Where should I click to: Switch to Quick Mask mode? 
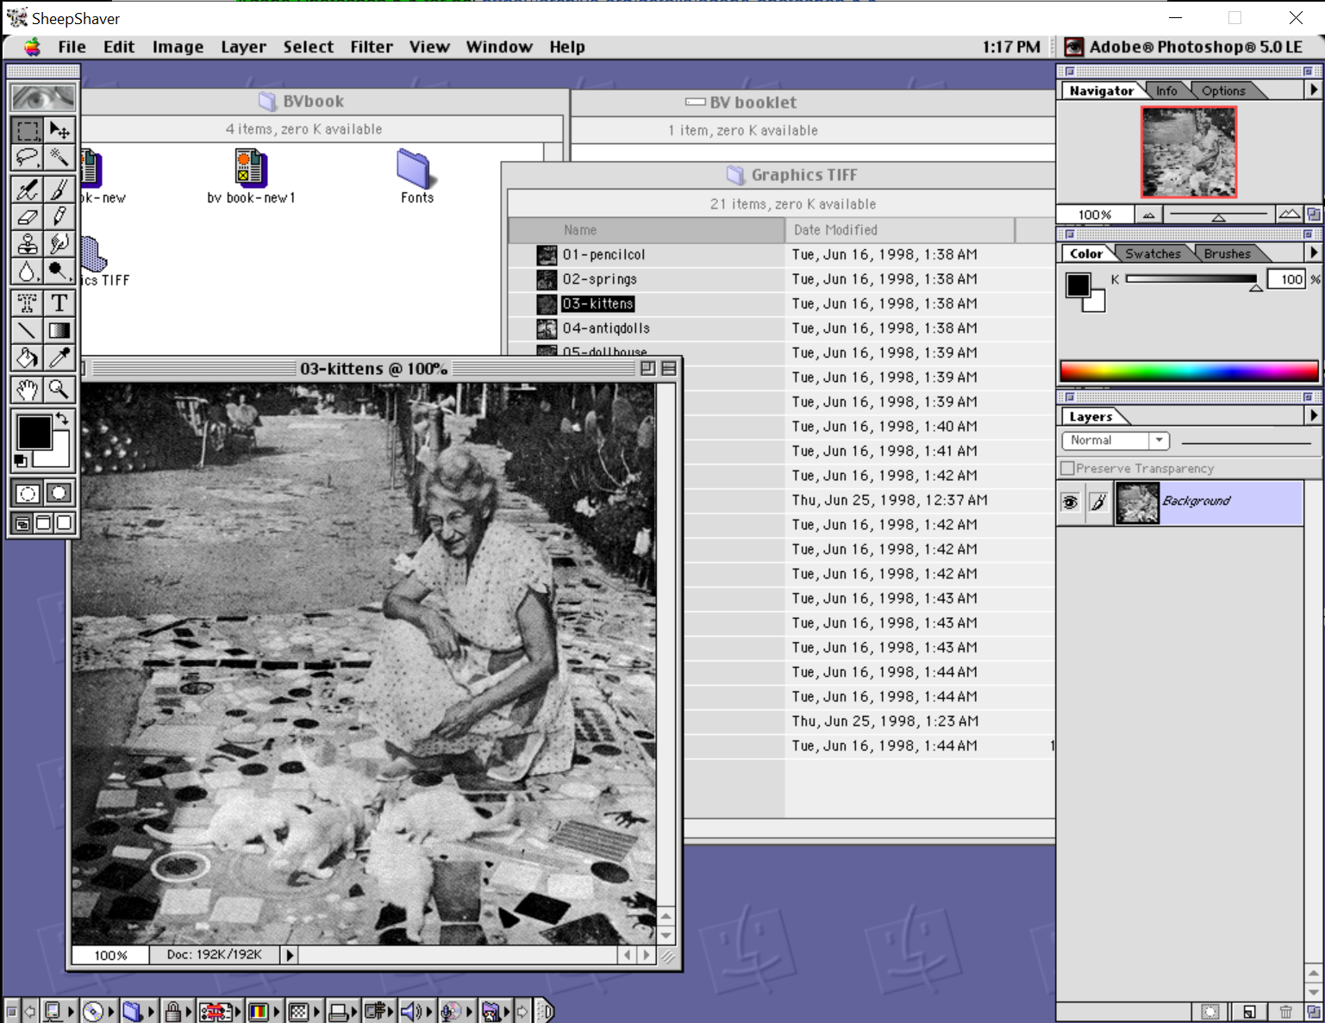(x=59, y=493)
